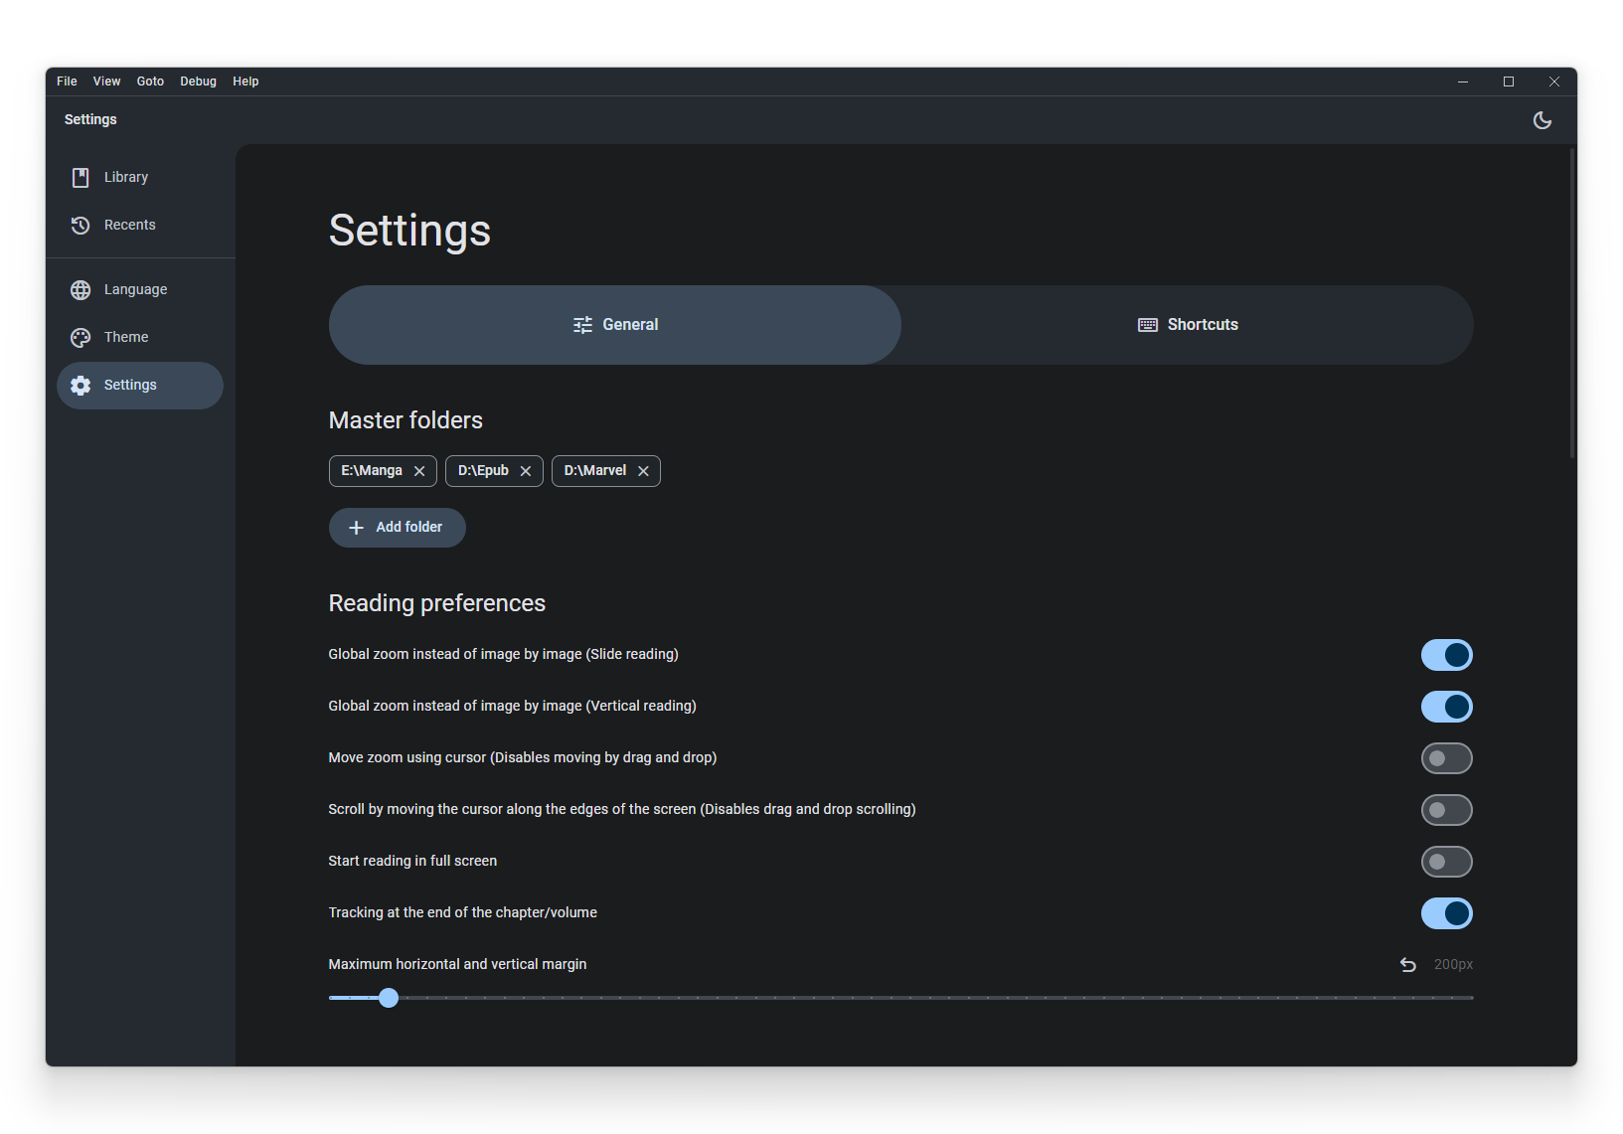Turn off global zoom for Vertical reading
The height and width of the screenshot is (1134, 1623).
1446,707
